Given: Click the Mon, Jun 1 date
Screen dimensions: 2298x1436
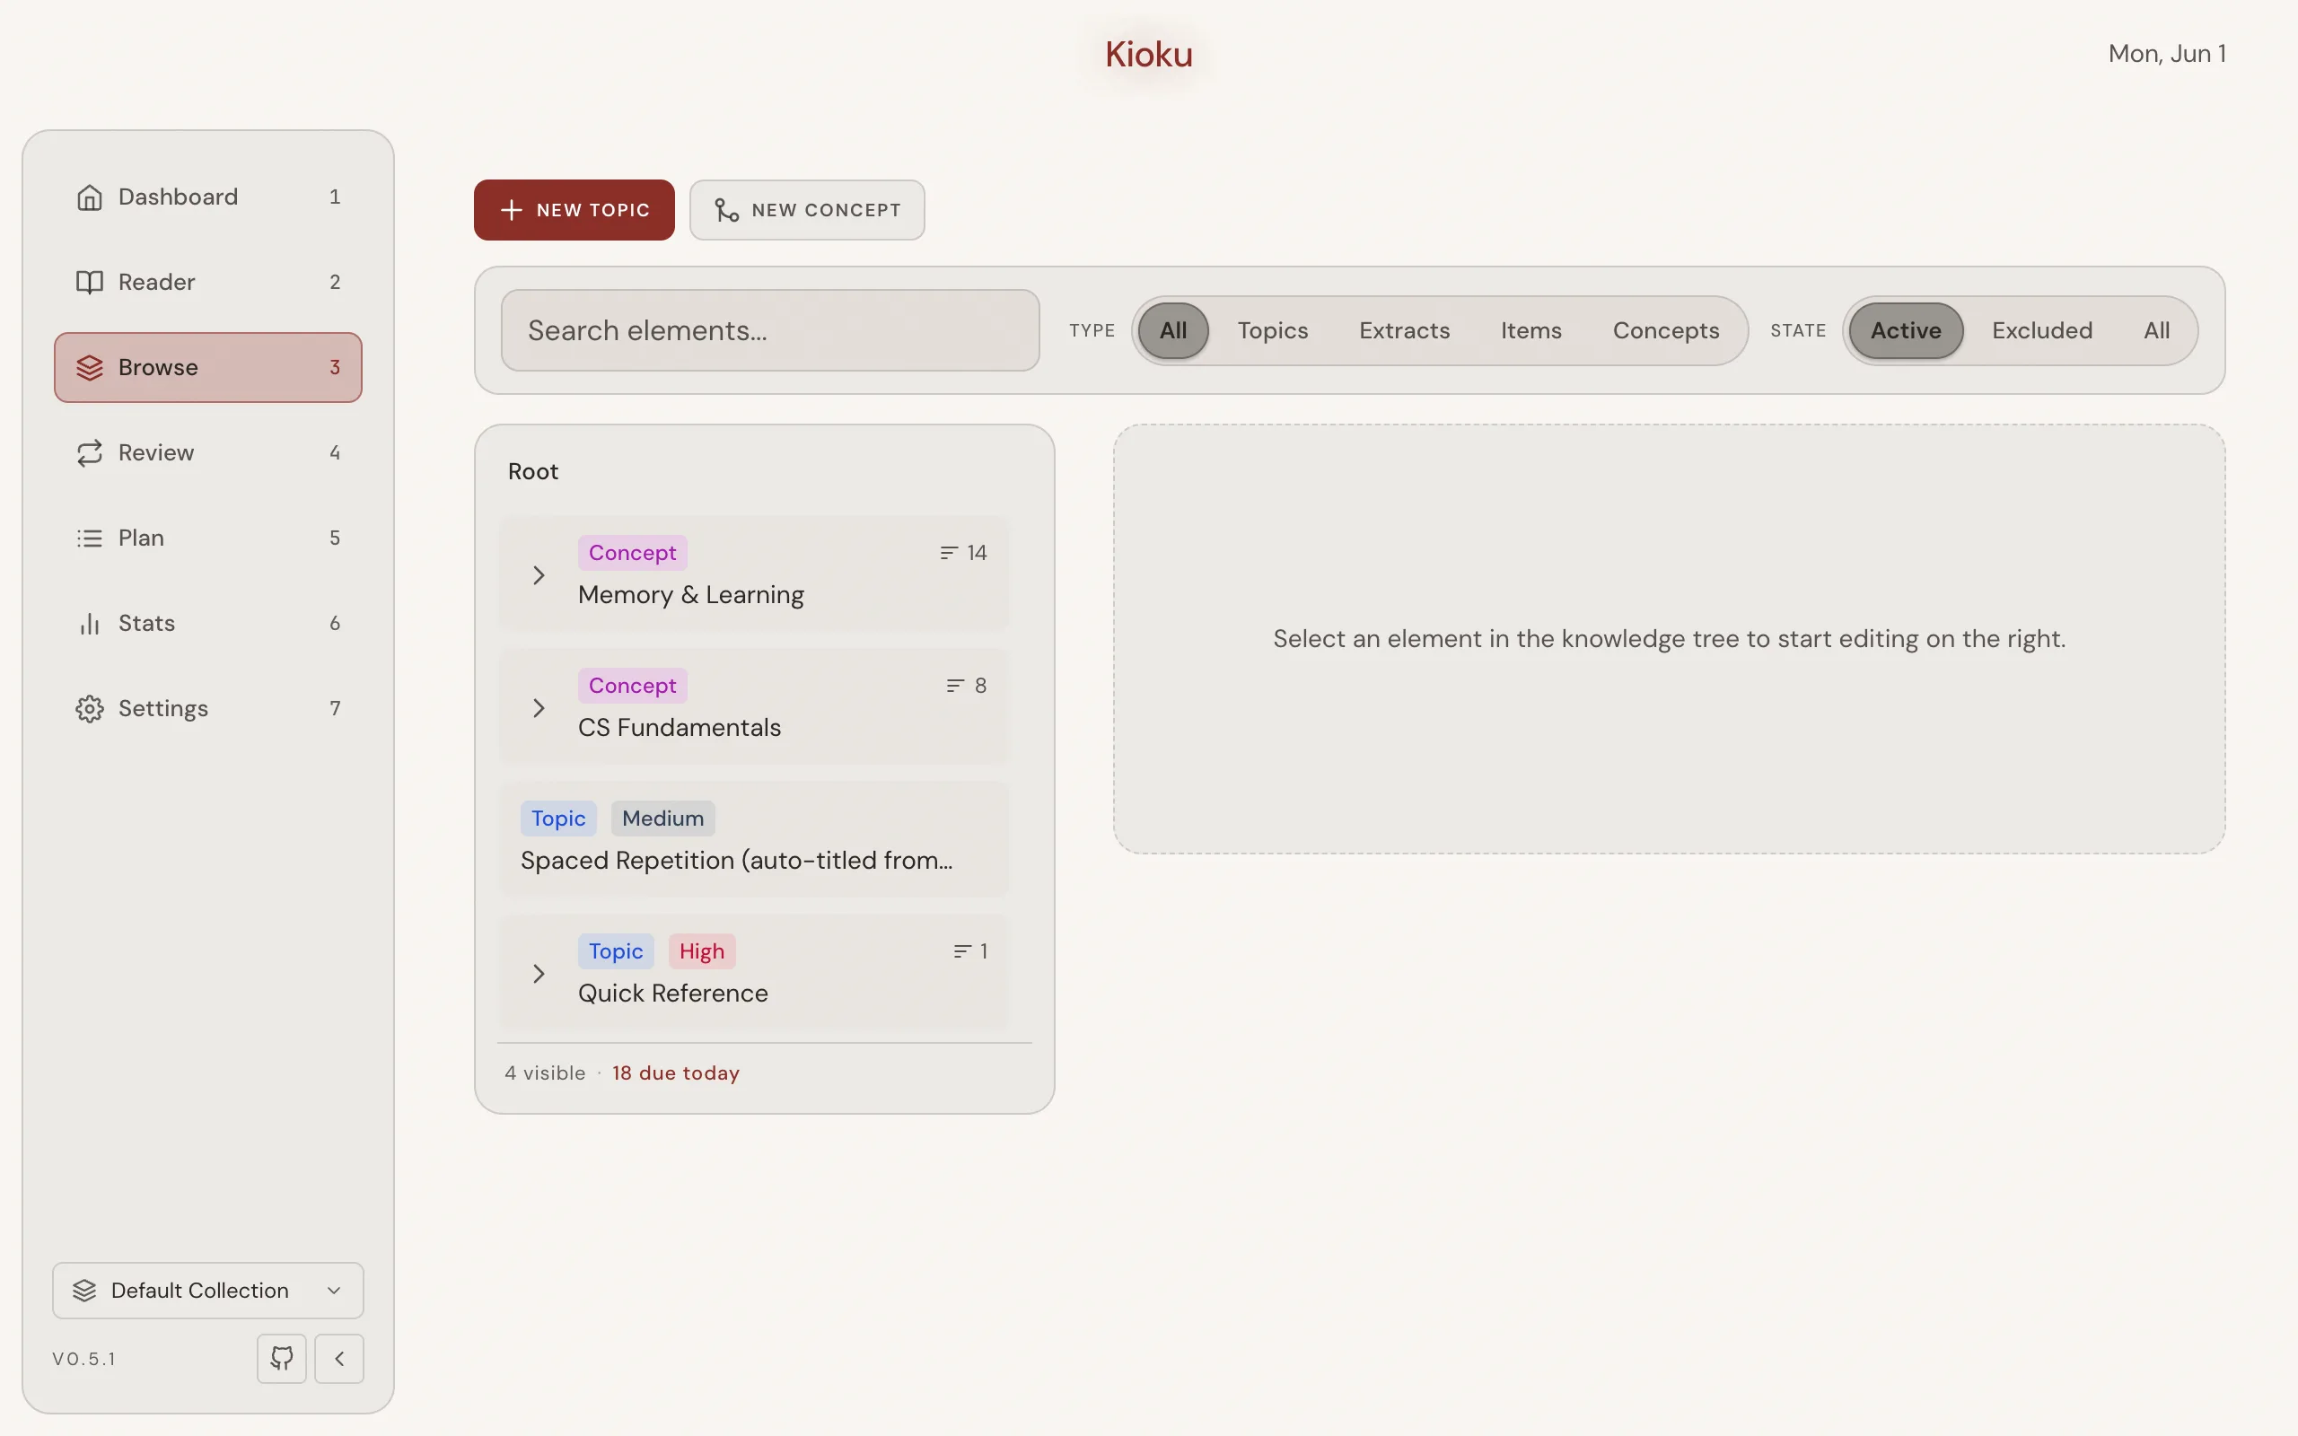Looking at the screenshot, I should pyautogui.click(x=2167, y=54).
